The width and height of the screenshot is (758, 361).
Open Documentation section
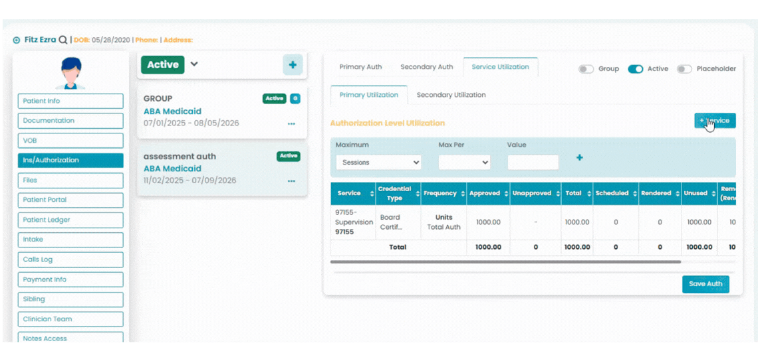70,121
